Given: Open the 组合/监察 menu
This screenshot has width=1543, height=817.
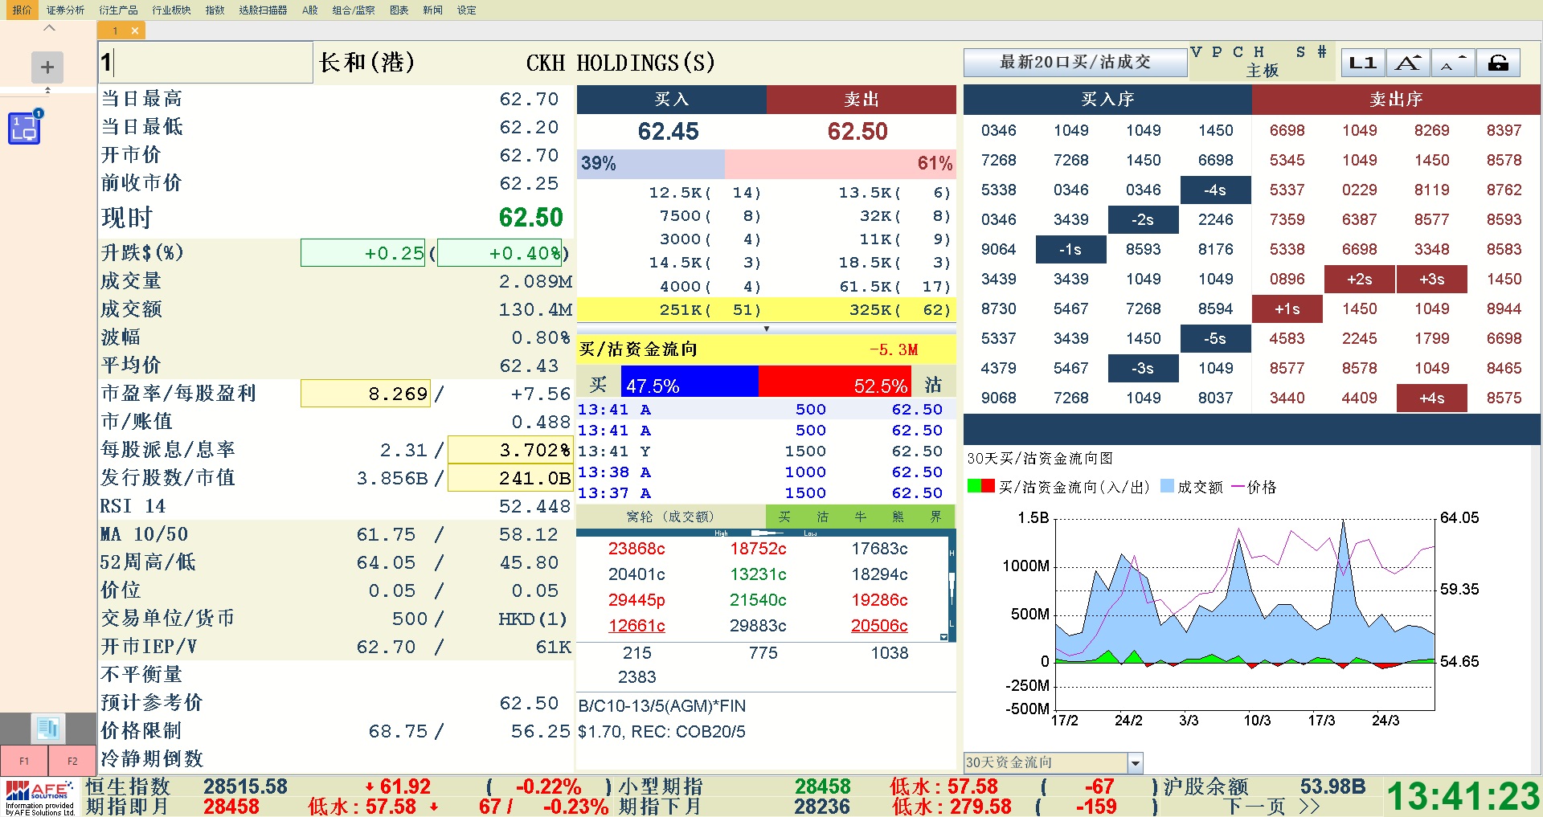Looking at the screenshot, I should click(x=354, y=10).
